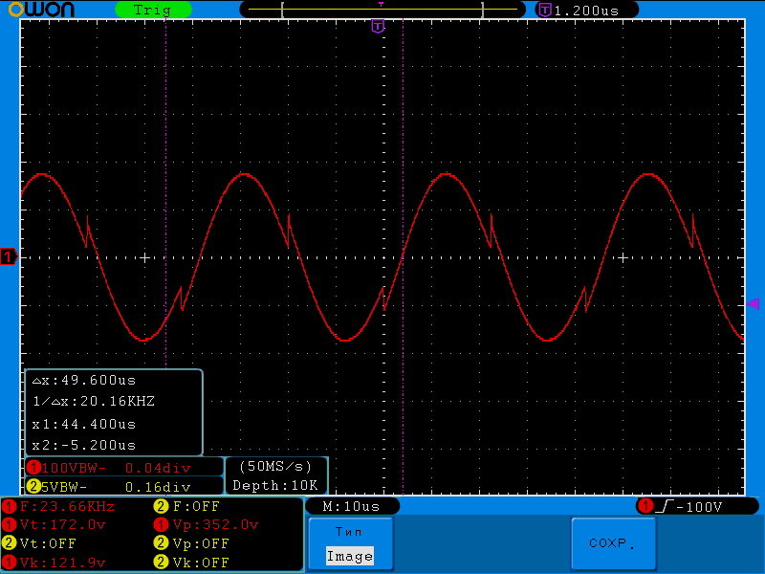The height and width of the screenshot is (574, 765).
Task: Click the channel 1 ground marker on left
Action: point(9,257)
